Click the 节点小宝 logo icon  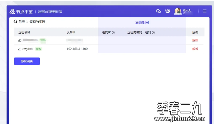[12, 11]
